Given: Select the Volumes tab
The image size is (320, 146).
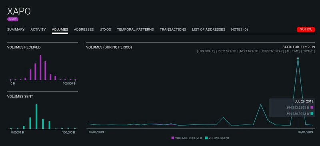Looking at the screenshot, I should (60, 29).
